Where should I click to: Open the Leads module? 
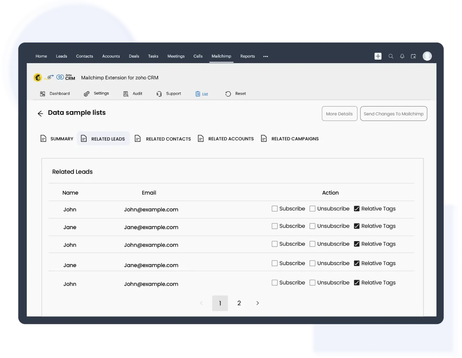point(62,56)
